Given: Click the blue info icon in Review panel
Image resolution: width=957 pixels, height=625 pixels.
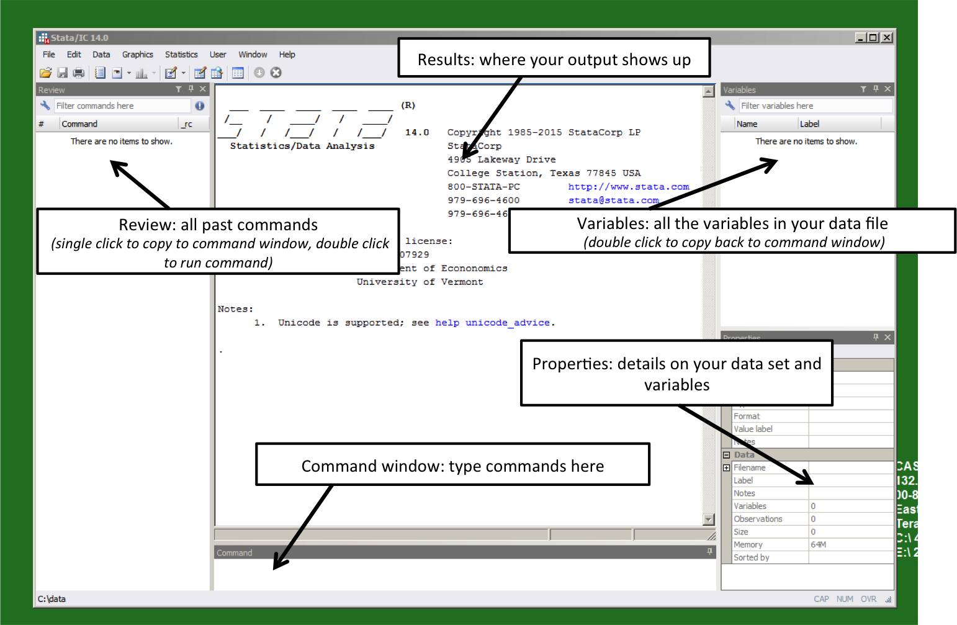Looking at the screenshot, I should (200, 106).
